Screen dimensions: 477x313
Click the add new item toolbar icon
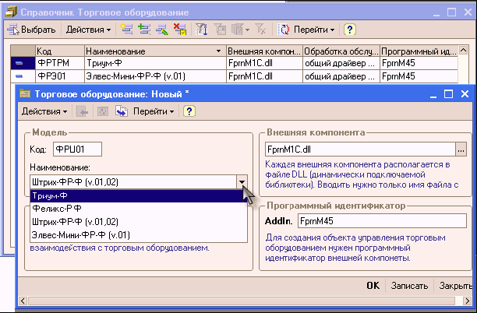point(125,30)
